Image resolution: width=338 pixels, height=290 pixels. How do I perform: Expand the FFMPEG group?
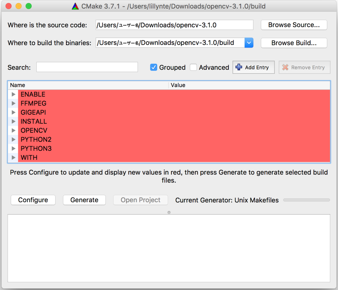[13, 103]
